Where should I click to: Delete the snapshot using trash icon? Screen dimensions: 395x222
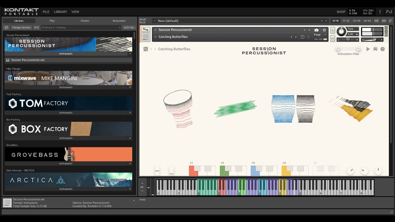point(308,37)
